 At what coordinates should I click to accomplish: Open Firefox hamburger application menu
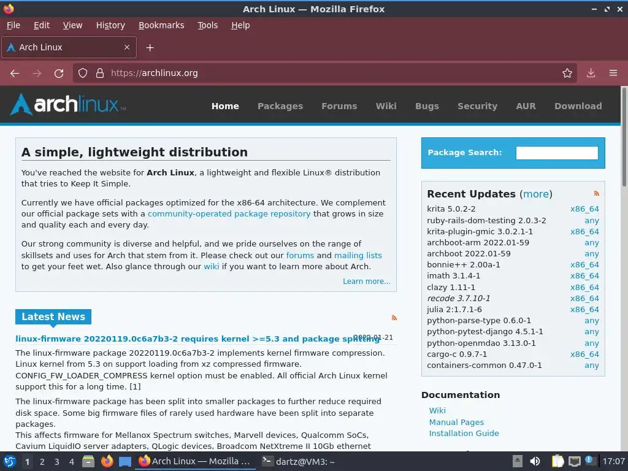pyautogui.click(x=613, y=74)
